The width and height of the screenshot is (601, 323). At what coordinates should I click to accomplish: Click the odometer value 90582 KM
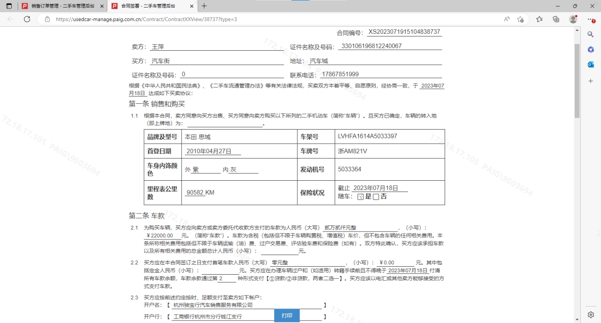tap(200, 192)
